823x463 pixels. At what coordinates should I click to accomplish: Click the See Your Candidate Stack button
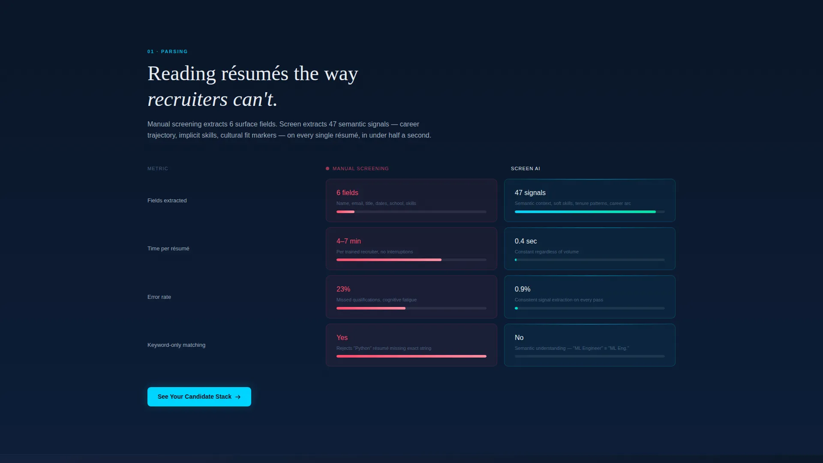coord(199,397)
